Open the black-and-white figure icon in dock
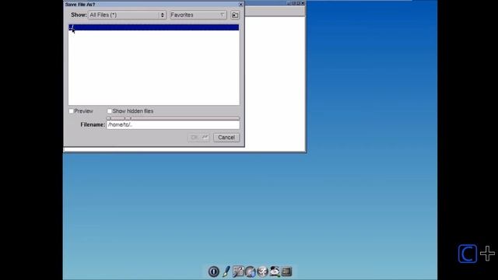This screenshot has width=498, height=280. pyautogui.click(x=275, y=271)
